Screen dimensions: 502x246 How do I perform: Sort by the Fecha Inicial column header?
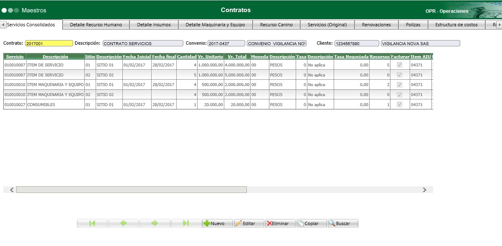(137, 56)
